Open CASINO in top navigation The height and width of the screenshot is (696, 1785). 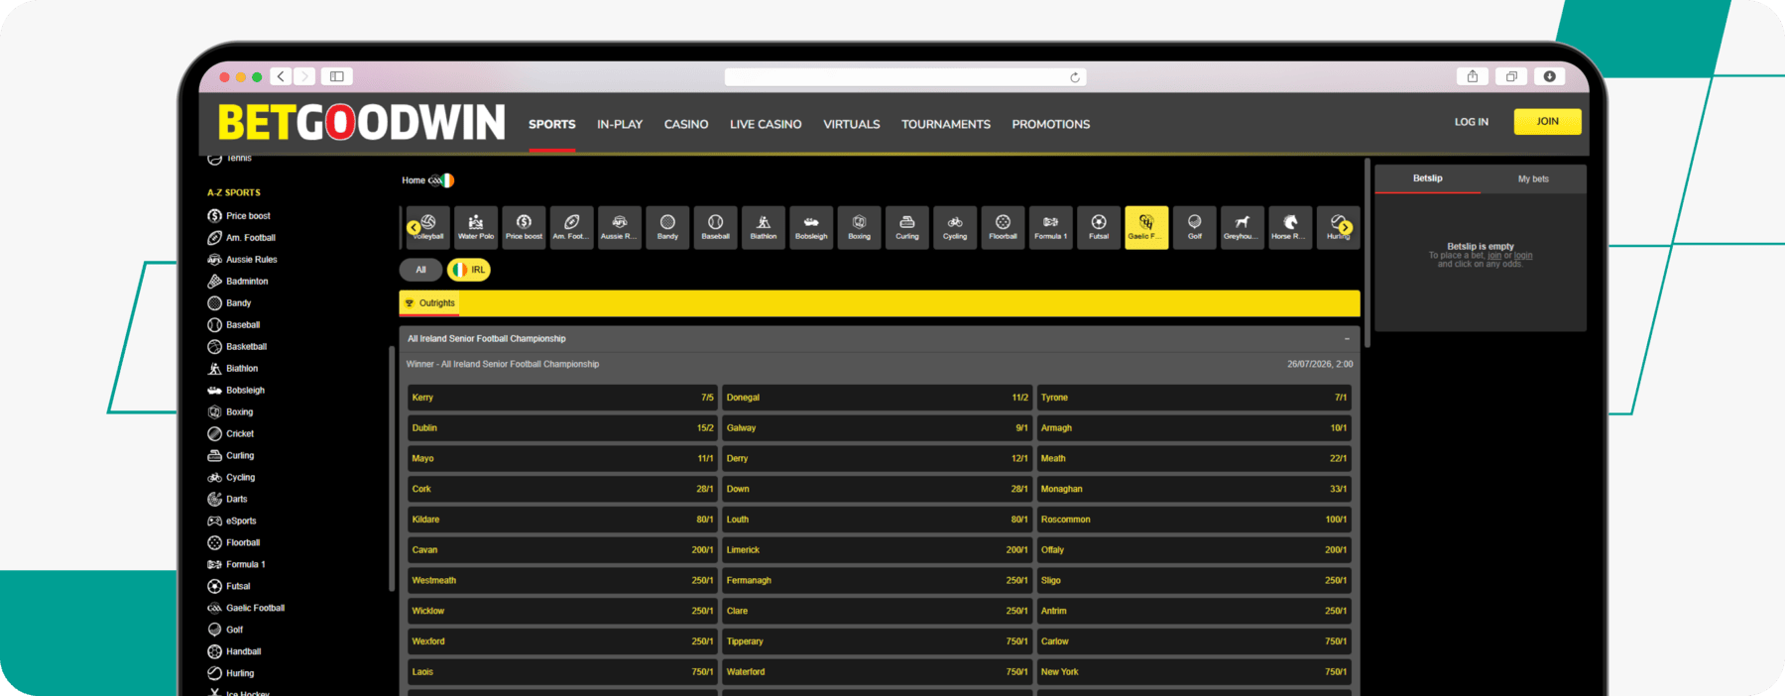686,124
